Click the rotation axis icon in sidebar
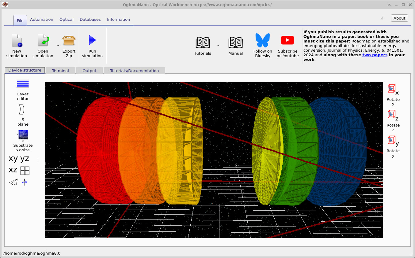Image resolution: width=415 pixels, height=258 pixels. coord(25,182)
